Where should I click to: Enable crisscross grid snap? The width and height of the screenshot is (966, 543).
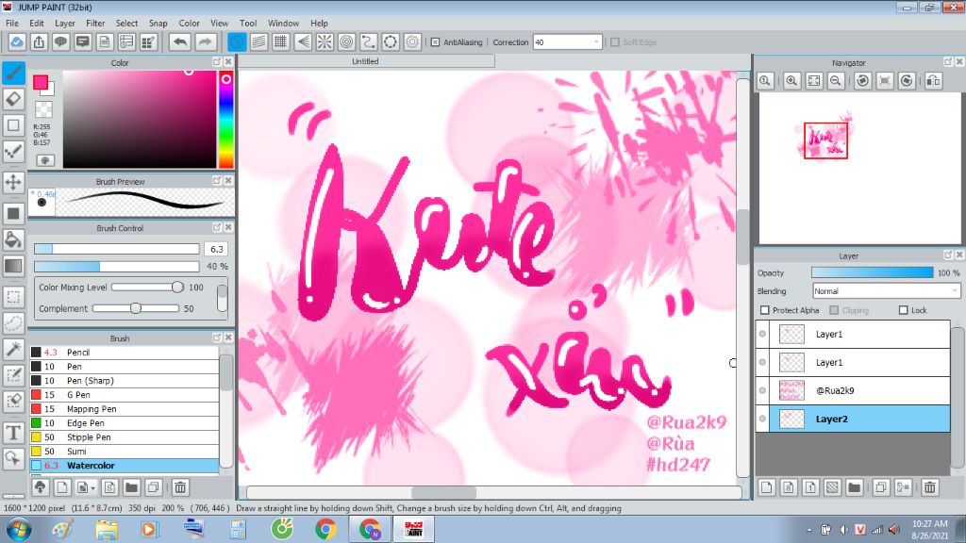[x=281, y=41]
